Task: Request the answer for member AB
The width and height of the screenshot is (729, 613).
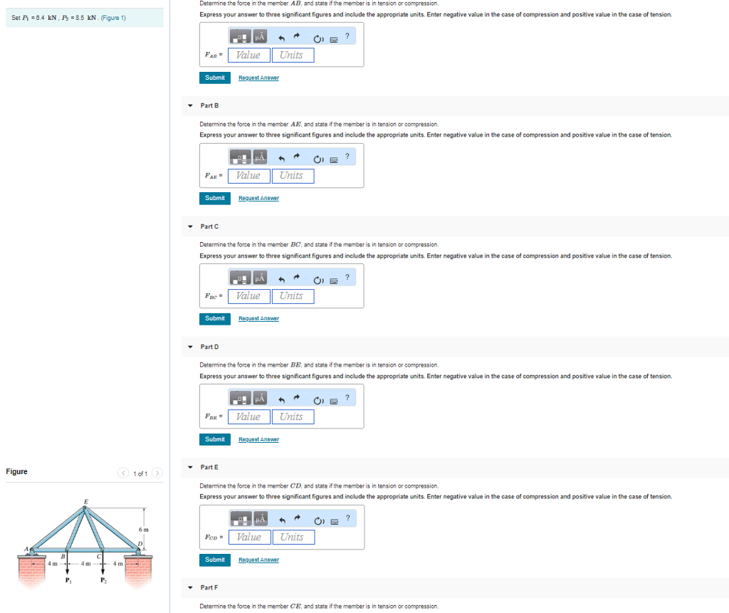Action: 258,78
